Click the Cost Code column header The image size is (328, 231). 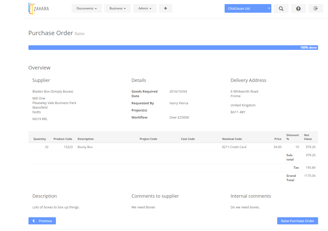coord(188,139)
